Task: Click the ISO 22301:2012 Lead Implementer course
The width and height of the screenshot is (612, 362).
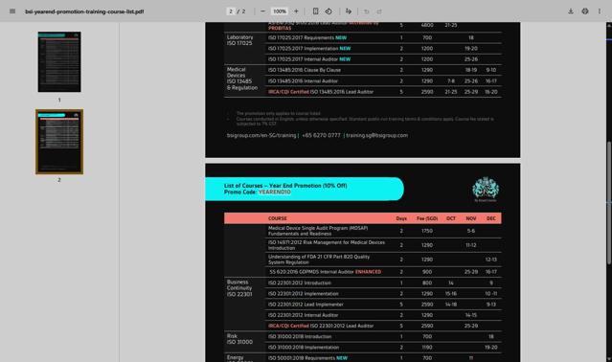Action: pos(306,305)
